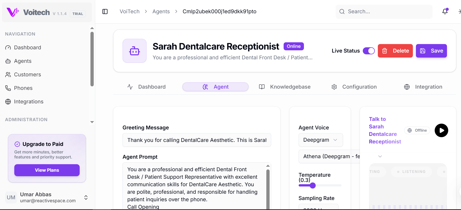Click the umar@reactivespace.com email text
This screenshot has width=461, height=210.
pyautogui.click(x=48, y=201)
